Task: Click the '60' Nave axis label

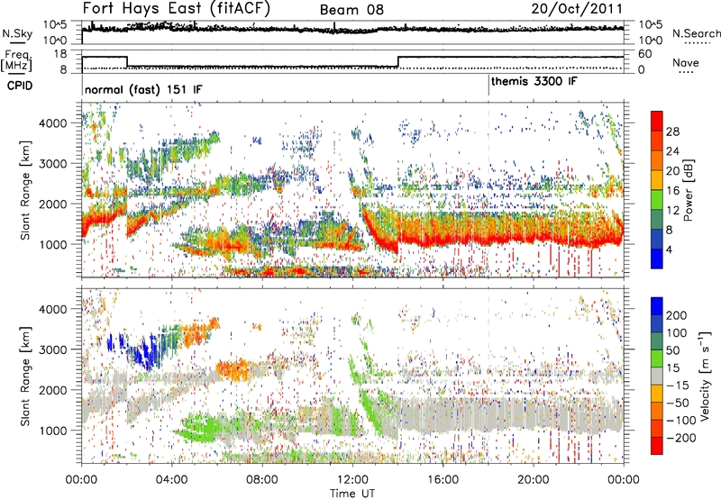Action: [x=645, y=54]
